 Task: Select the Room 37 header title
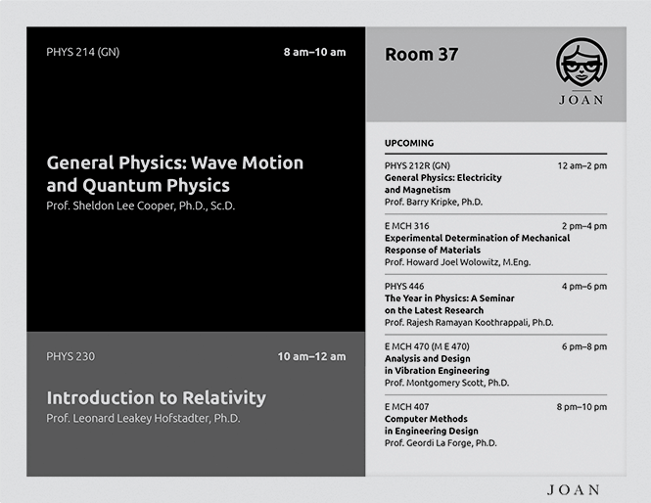click(421, 55)
